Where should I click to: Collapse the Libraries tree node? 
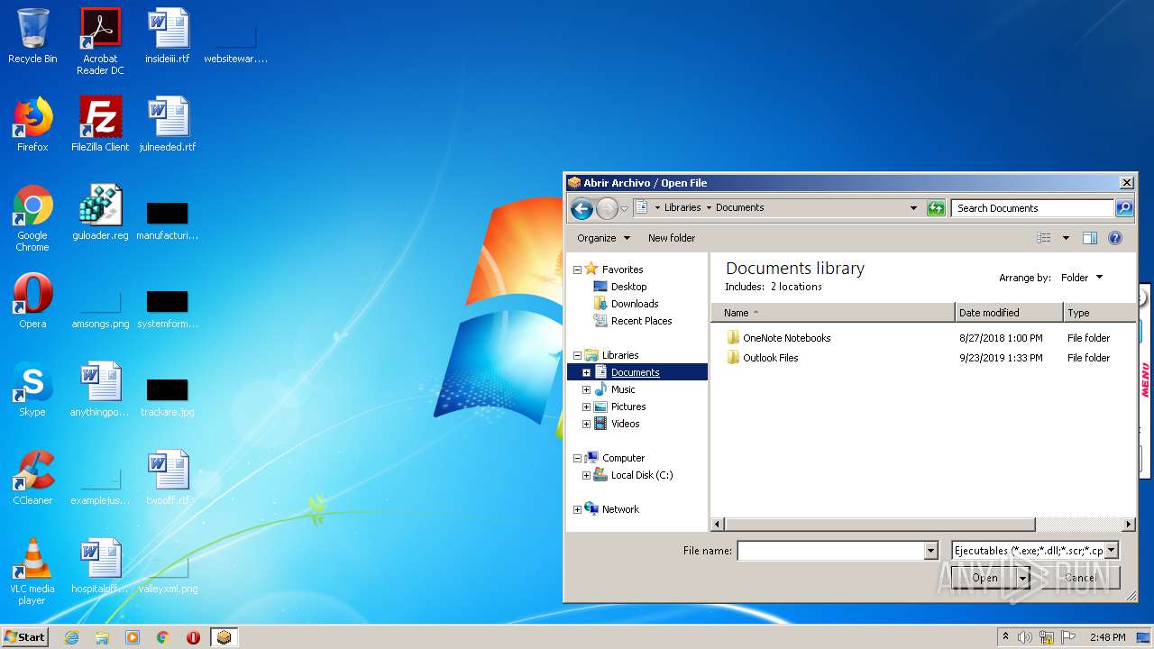click(577, 355)
